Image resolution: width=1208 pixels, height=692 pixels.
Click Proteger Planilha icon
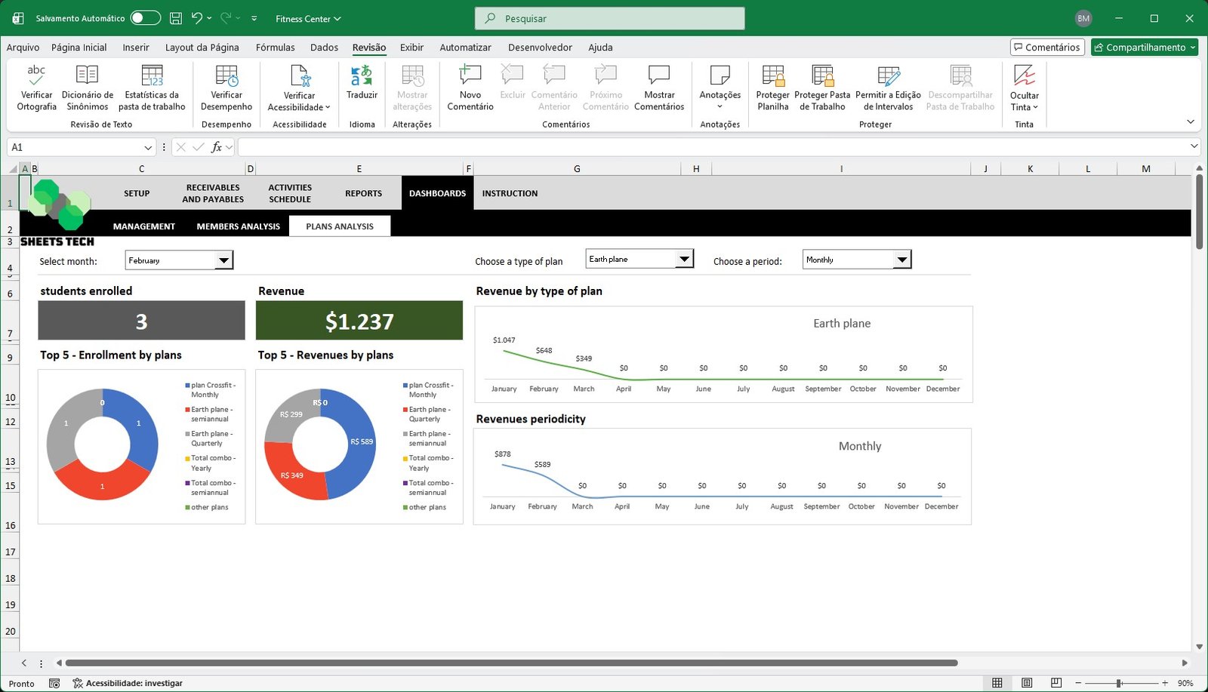(772, 75)
